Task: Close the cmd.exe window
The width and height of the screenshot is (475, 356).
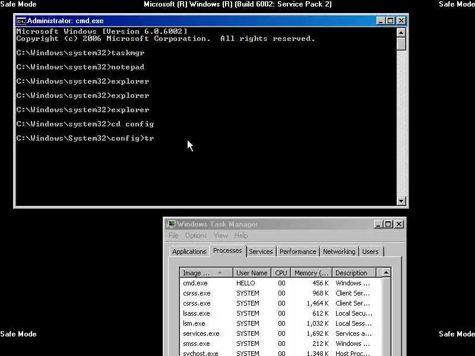Action: pyautogui.click(x=401, y=21)
